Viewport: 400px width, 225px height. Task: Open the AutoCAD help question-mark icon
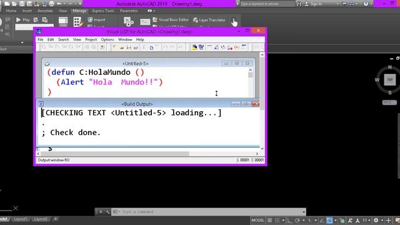(366, 4)
